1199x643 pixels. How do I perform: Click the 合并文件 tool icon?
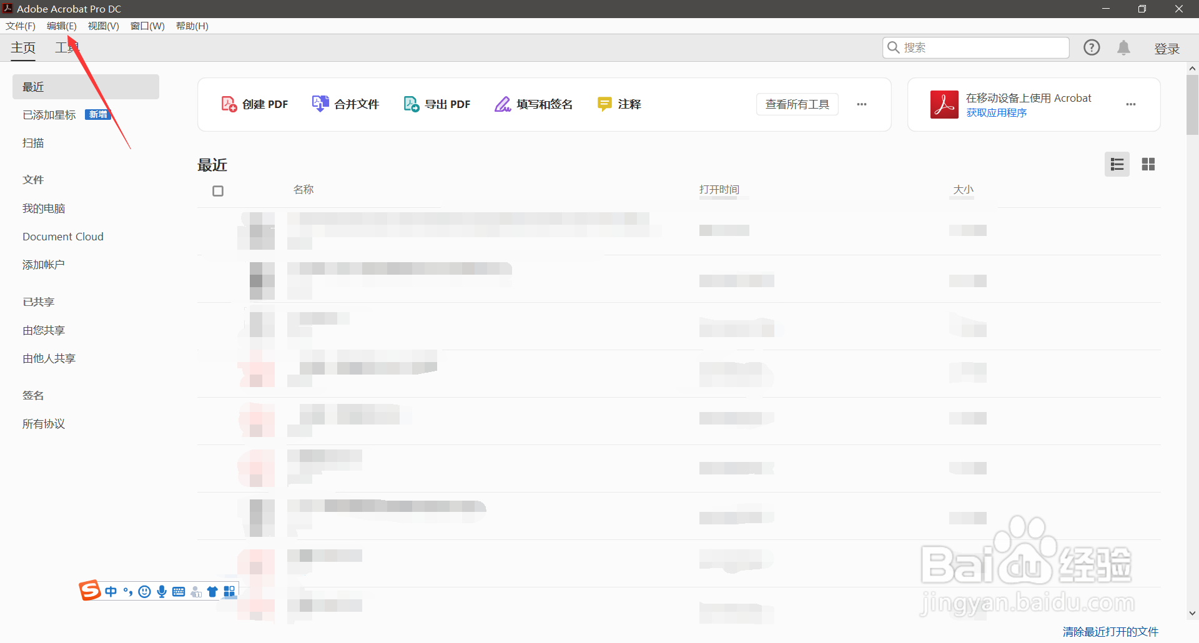click(x=320, y=104)
